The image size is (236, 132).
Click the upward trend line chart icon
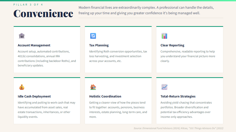pyautogui.click(x=164, y=87)
